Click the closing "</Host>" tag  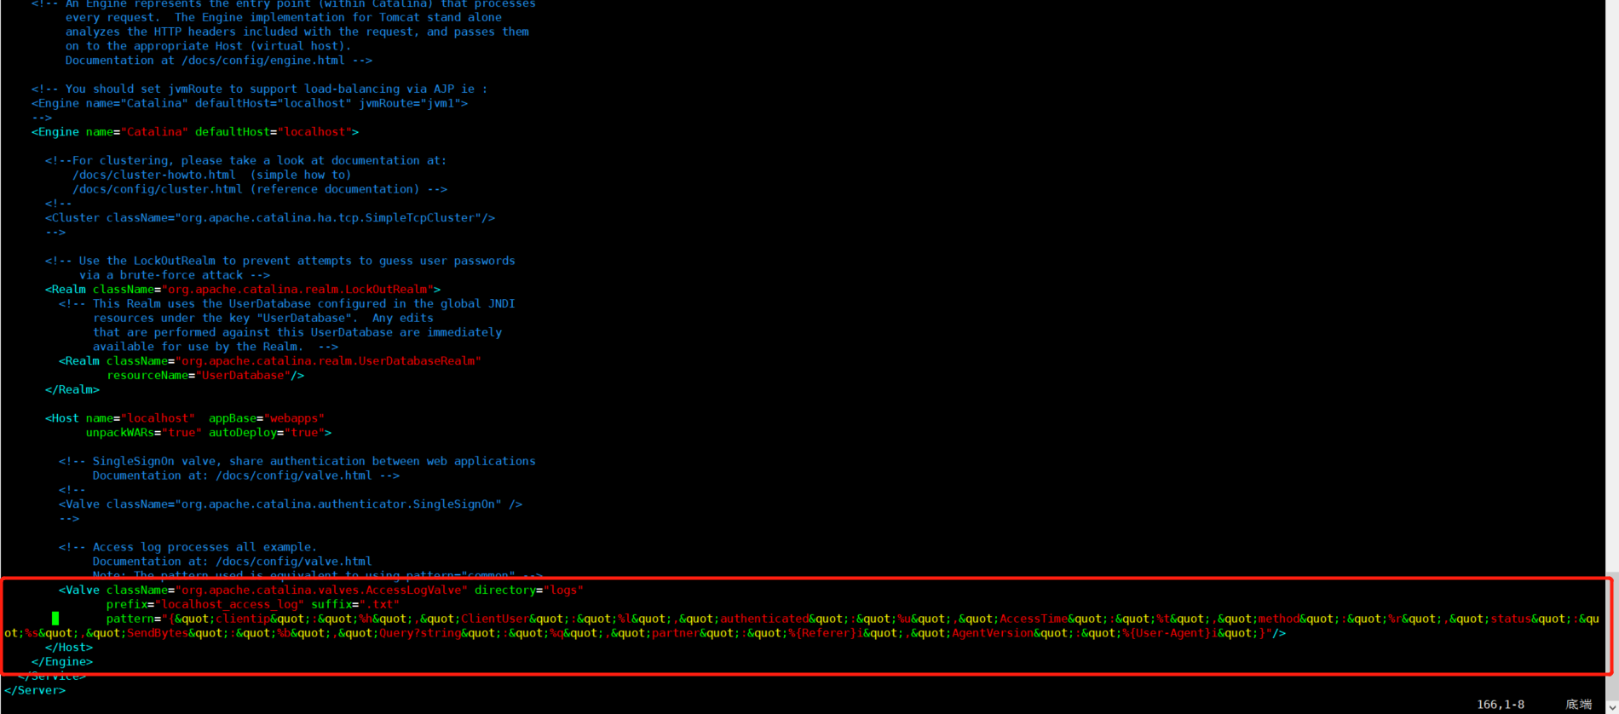pos(69,648)
